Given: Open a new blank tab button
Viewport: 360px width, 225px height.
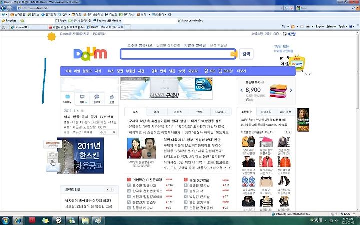Looking at the screenshot, I should point(128,27).
